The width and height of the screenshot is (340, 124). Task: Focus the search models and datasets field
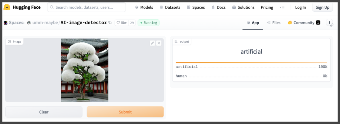(87, 7)
